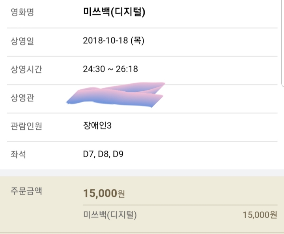The width and height of the screenshot is (284, 234).
Task: Select the 상영관 label
Action: point(22,98)
